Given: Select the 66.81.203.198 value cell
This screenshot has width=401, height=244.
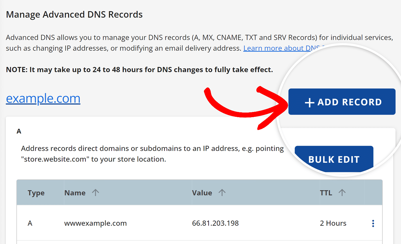Looking at the screenshot, I should pos(215,223).
